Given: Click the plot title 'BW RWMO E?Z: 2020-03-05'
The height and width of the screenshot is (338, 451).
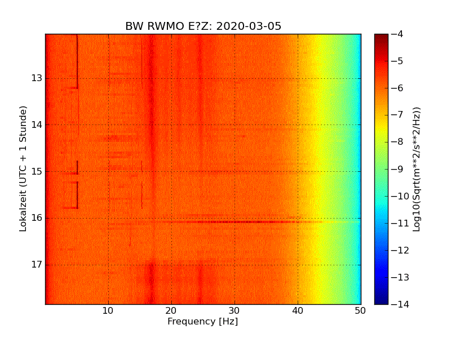Looking at the screenshot, I should (x=203, y=26).
